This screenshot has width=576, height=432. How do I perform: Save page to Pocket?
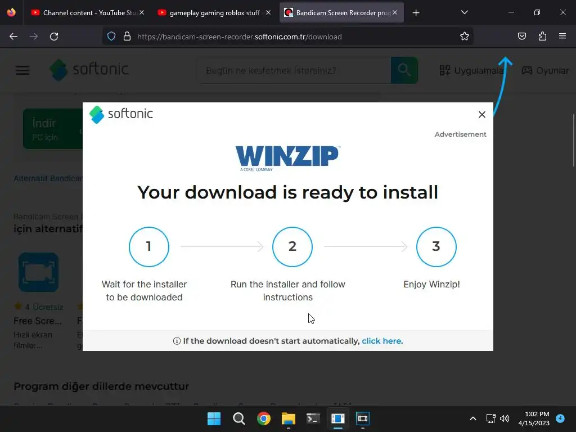pyautogui.click(x=521, y=37)
